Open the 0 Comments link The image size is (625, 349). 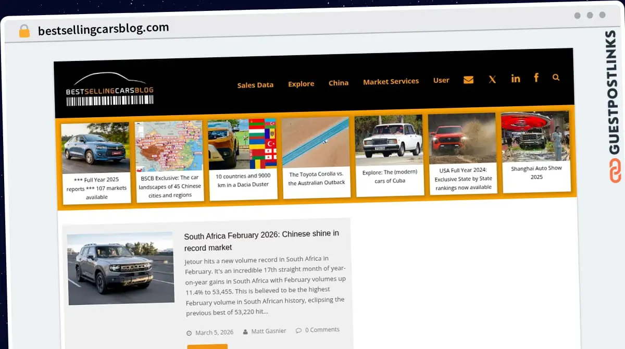[322, 330]
